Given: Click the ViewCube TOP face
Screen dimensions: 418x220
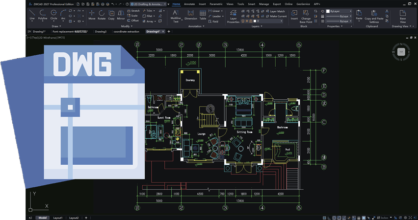Looking at the screenshot, I should pyautogui.click(x=401, y=52).
